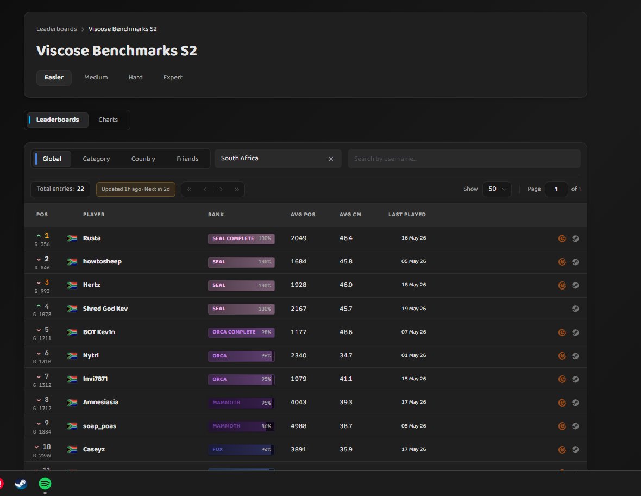Image resolution: width=641 pixels, height=496 pixels.
Task: Open howtosheep's player profile link
Action: (x=102, y=261)
